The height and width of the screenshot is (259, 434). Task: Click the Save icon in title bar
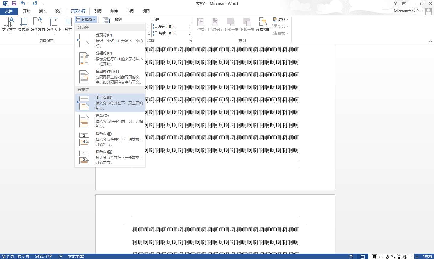click(x=14, y=3)
